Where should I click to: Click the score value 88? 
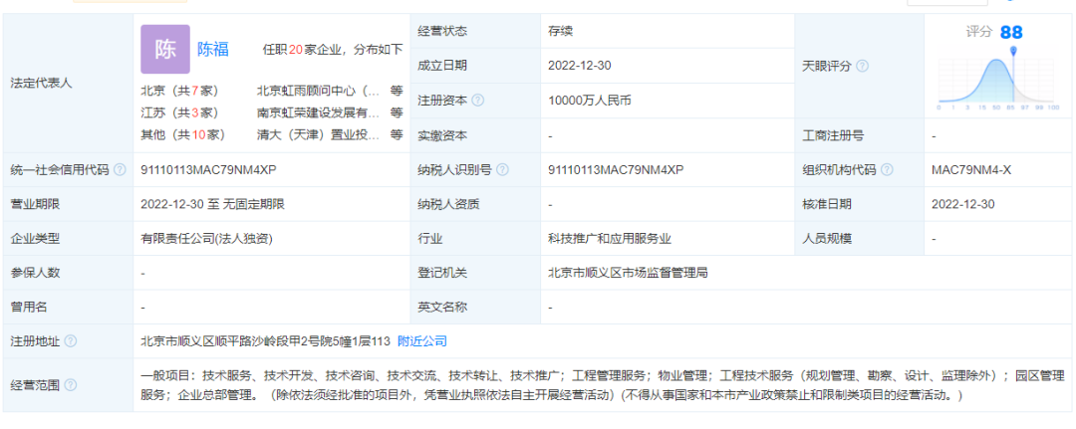1011,32
